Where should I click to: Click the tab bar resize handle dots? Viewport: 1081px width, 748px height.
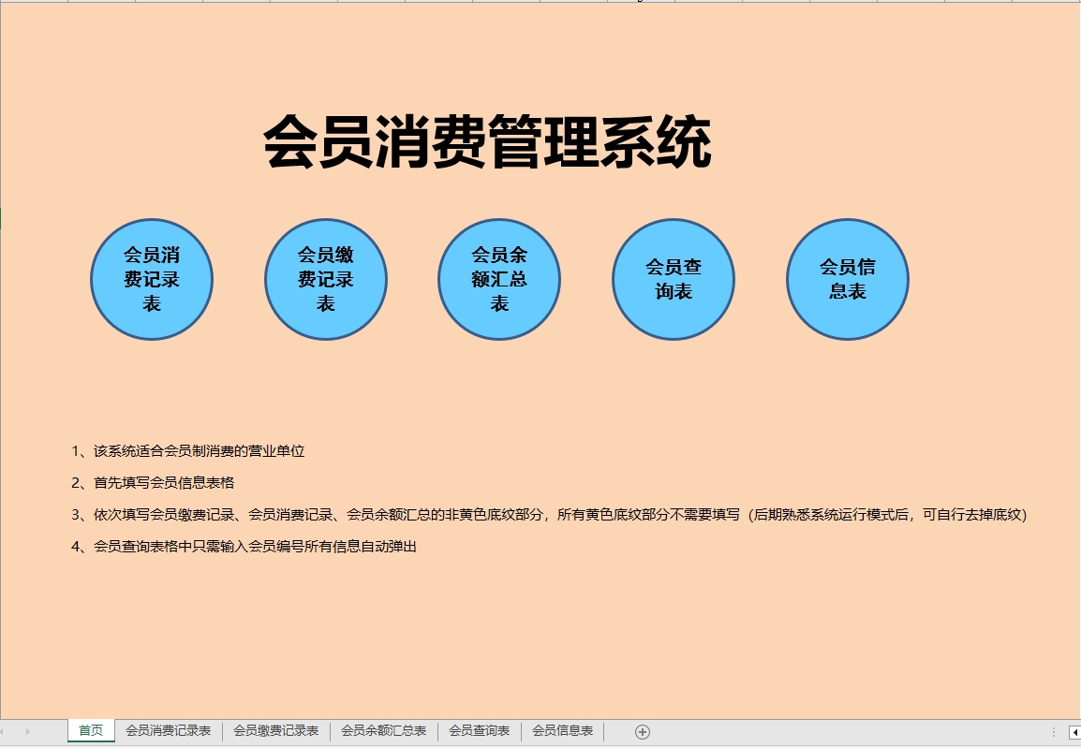pos(1055,732)
